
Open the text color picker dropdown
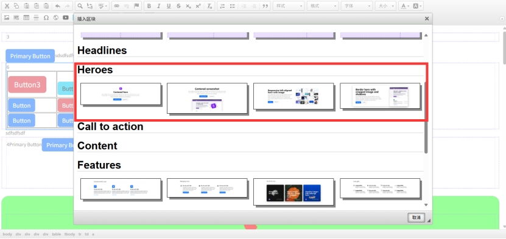pyautogui.click(x=404, y=6)
